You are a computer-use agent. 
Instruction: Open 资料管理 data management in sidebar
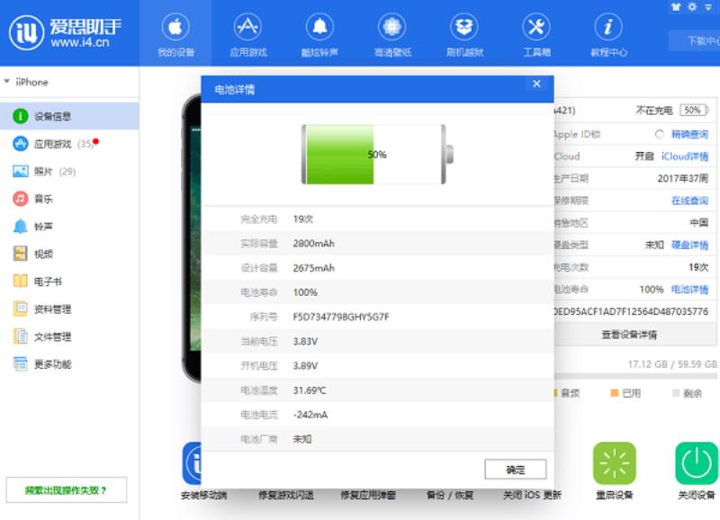point(69,309)
